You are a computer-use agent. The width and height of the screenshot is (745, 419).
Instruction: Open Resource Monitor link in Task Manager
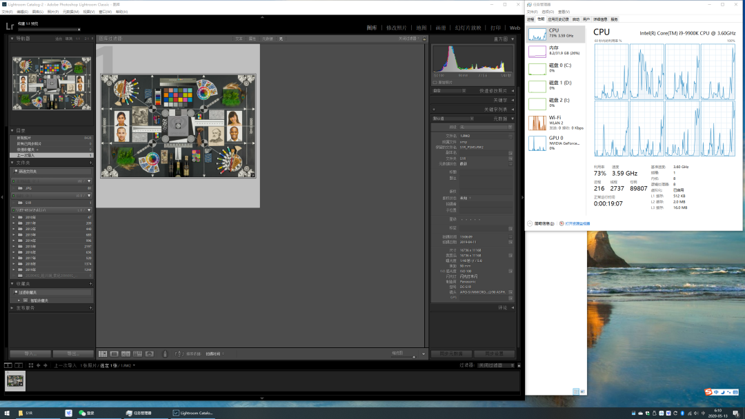click(x=577, y=223)
